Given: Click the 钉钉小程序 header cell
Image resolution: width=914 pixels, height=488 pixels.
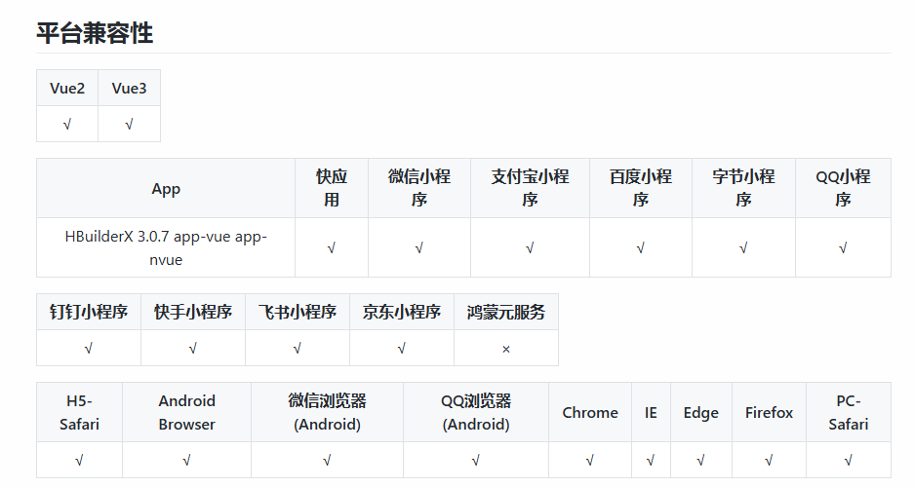Looking at the screenshot, I should pyautogui.click(x=89, y=312).
